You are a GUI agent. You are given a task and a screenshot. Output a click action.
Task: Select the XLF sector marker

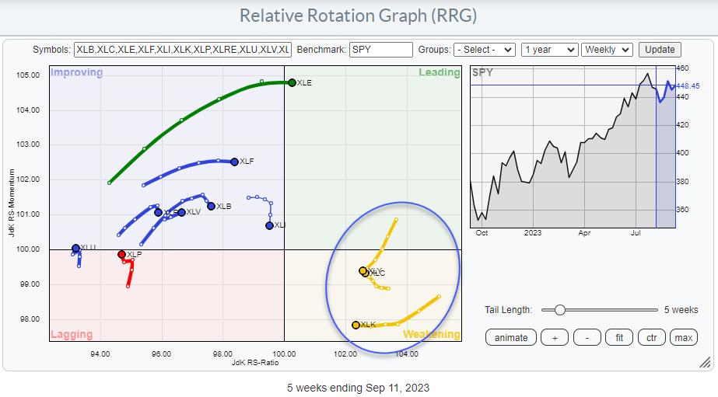pyautogui.click(x=234, y=162)
